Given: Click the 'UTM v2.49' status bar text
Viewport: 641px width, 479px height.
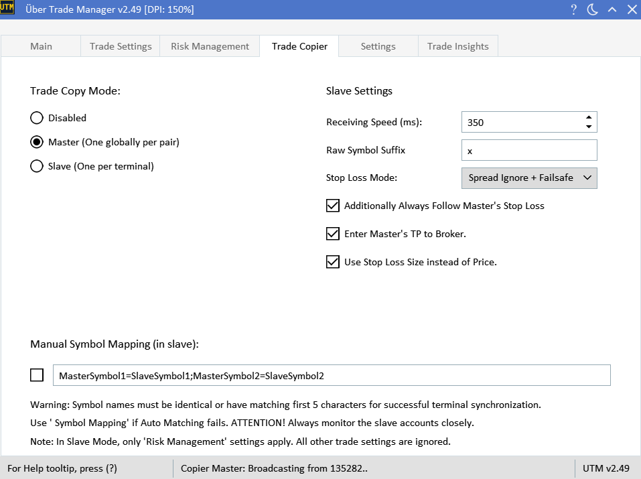Looking at the screenshot, I should click(x=606, y=468).
